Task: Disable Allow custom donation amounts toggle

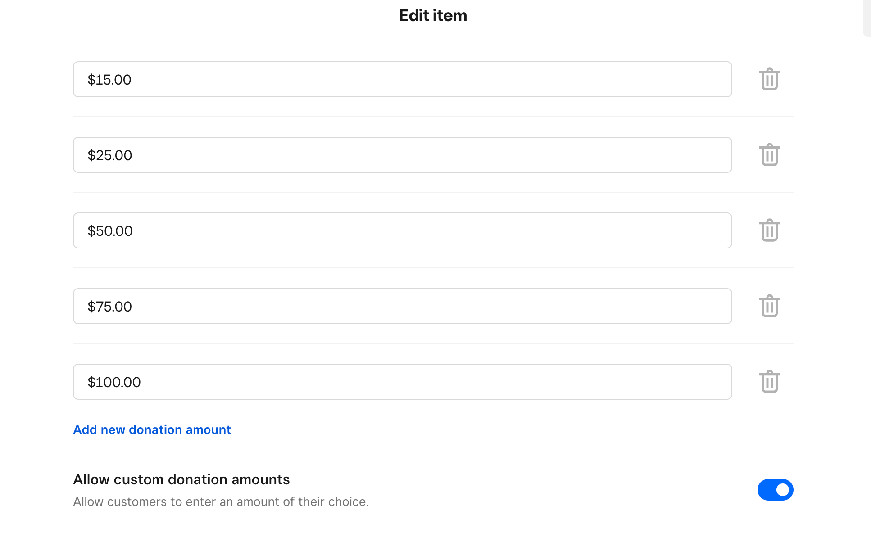Action: [x=775, y=490]
